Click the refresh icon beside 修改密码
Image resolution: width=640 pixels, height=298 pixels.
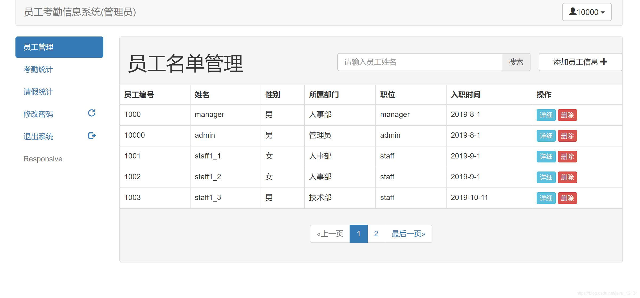point(91,113)
